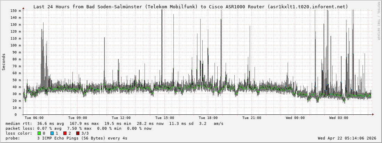This screenshot has height=143, width=382.
Task: Select the Tue 21:00 time label
Action: click(x=252, y=118)
